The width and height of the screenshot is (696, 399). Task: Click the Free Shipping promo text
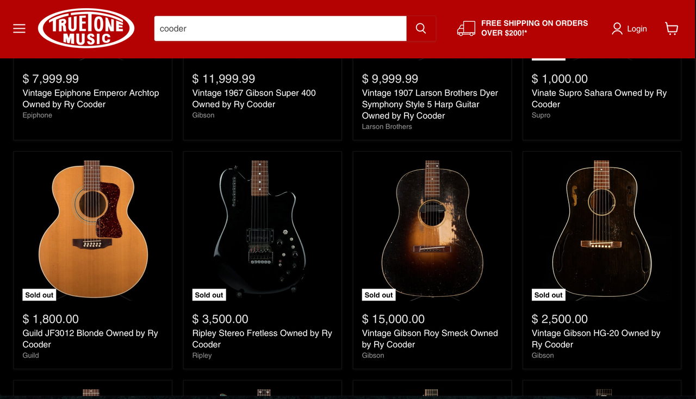coord(534,28)
